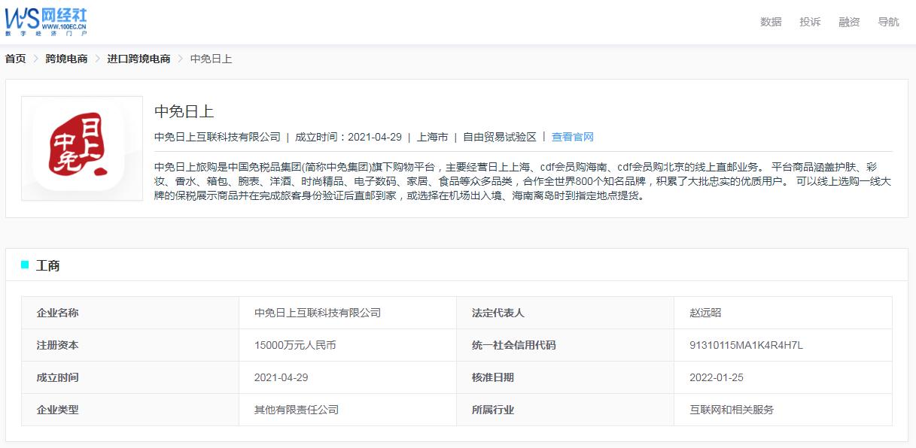Image resolution: width=916 pixels, height=448 pixels.
Task: Click the 所属行业 label cell
Action: [565, 410]
